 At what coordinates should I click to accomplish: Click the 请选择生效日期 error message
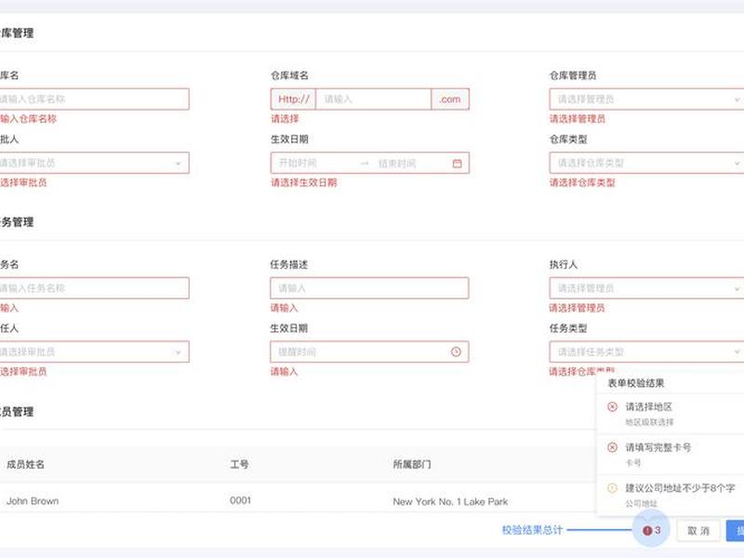click(x=304, y=182)
